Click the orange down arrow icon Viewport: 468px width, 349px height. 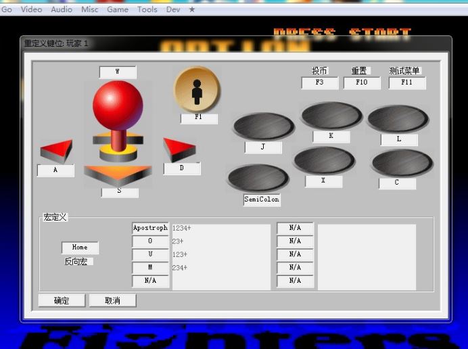[x=118, y=175]
